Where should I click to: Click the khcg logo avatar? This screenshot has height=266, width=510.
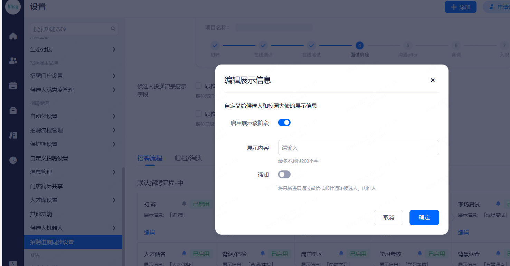tap(13, 7)
